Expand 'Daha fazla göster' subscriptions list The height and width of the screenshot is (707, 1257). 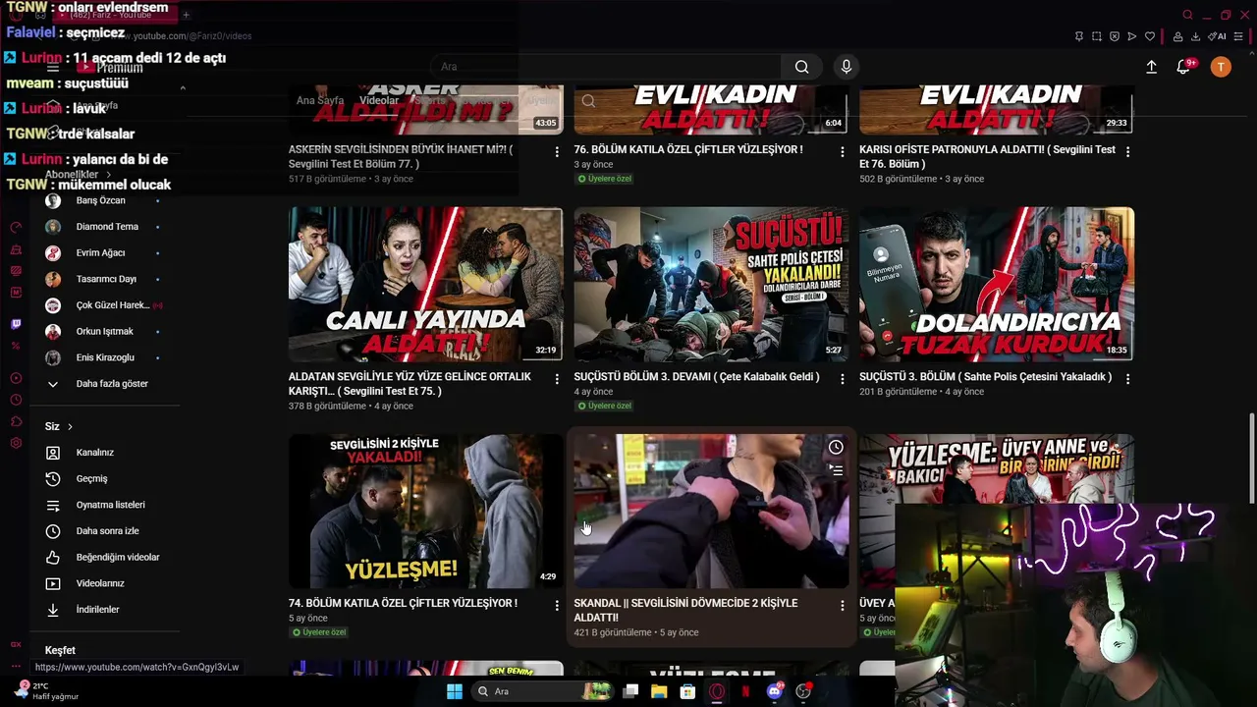(x=105, y=384)
